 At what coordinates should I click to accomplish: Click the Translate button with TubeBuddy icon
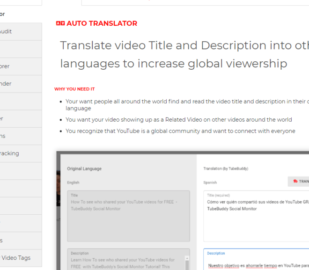pyautogui.click(x=298, y=182)
